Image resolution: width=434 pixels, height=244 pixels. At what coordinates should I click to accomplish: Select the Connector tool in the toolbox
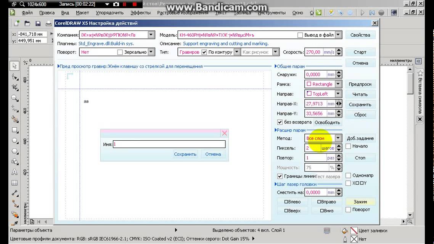pyautogui.click(x=14, y=204)
